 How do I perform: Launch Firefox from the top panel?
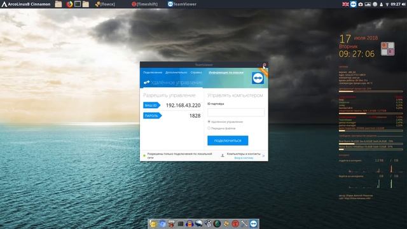coord(69,4)
